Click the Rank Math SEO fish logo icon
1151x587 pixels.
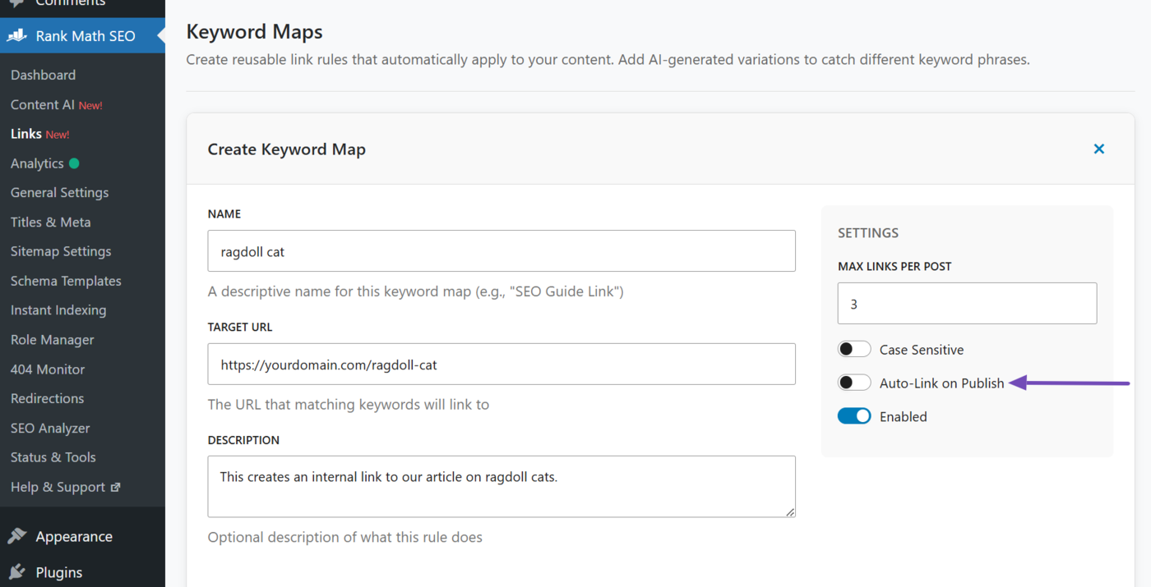(x=17, y=35)
